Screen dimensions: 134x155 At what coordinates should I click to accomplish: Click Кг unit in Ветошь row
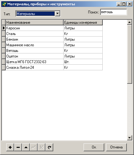(x=83, y=51)
